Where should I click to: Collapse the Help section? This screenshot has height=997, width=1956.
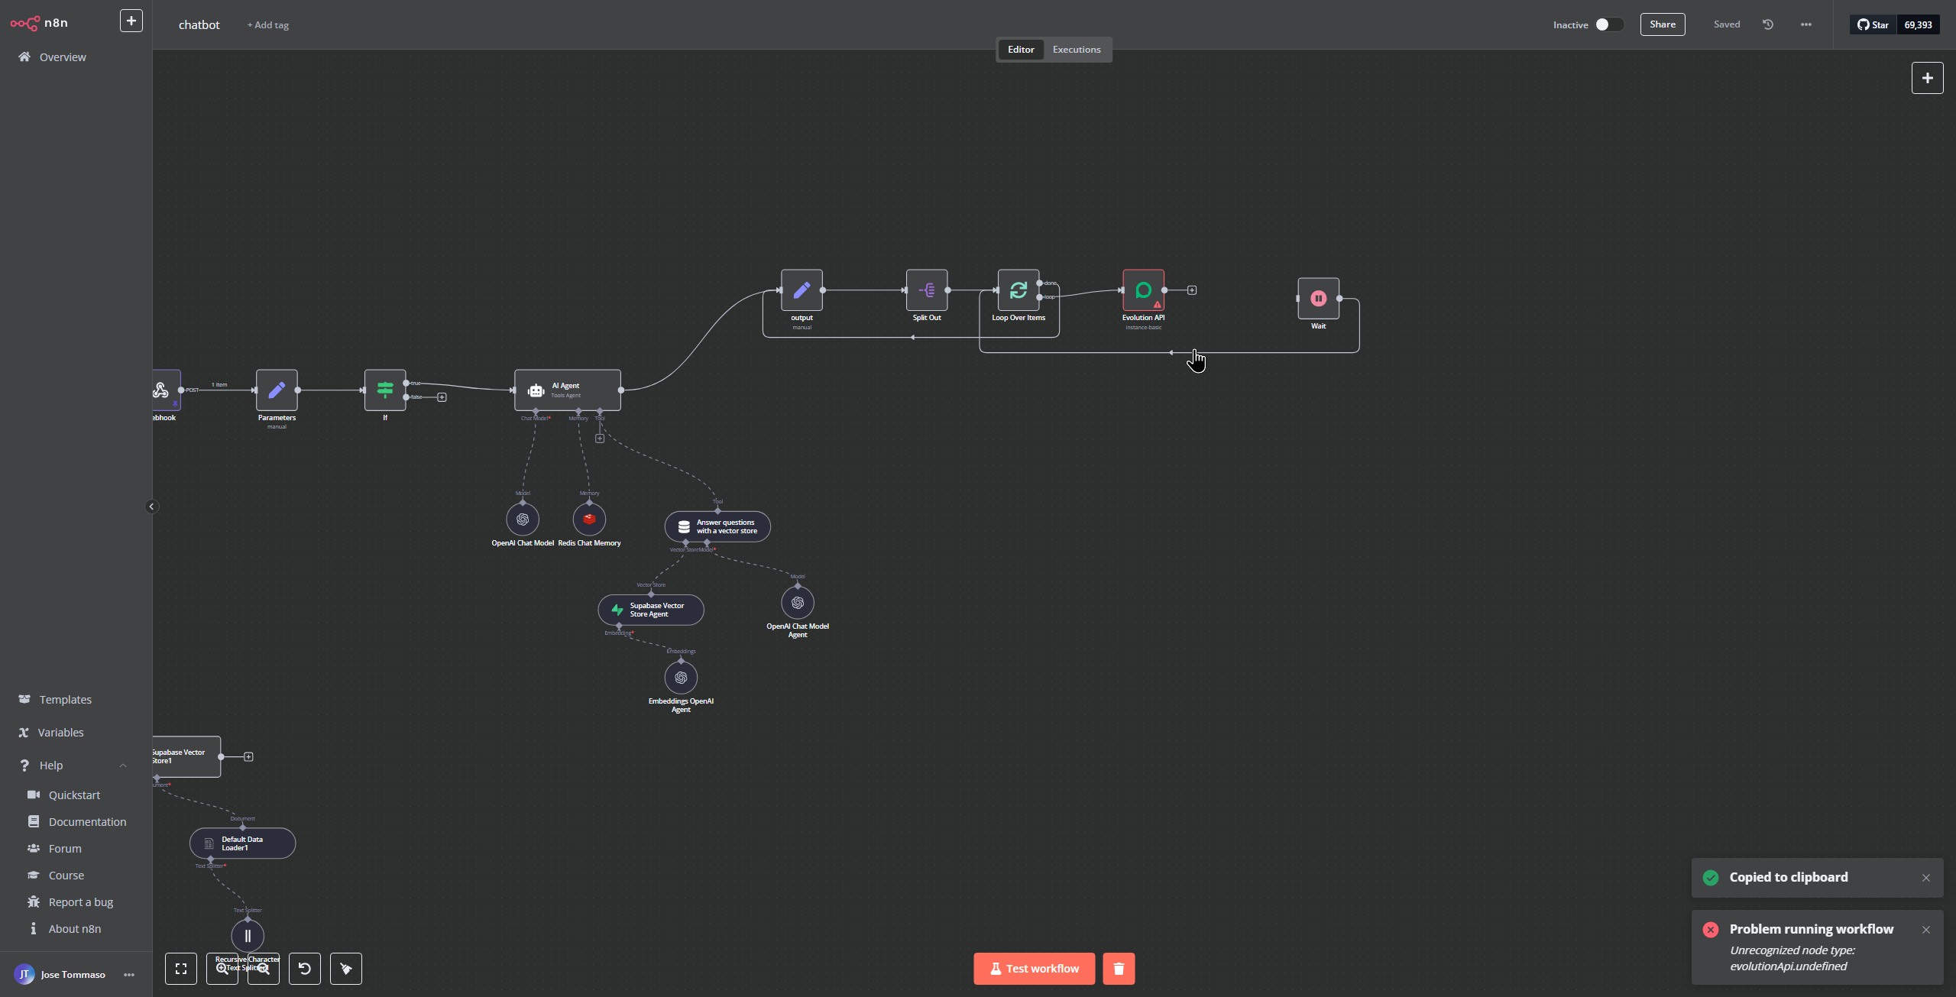click(123, 766)
